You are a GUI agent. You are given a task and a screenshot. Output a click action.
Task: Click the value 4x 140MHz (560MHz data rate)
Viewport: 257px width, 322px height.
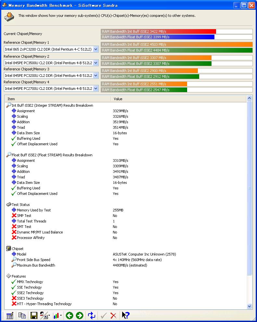(137, 260)
